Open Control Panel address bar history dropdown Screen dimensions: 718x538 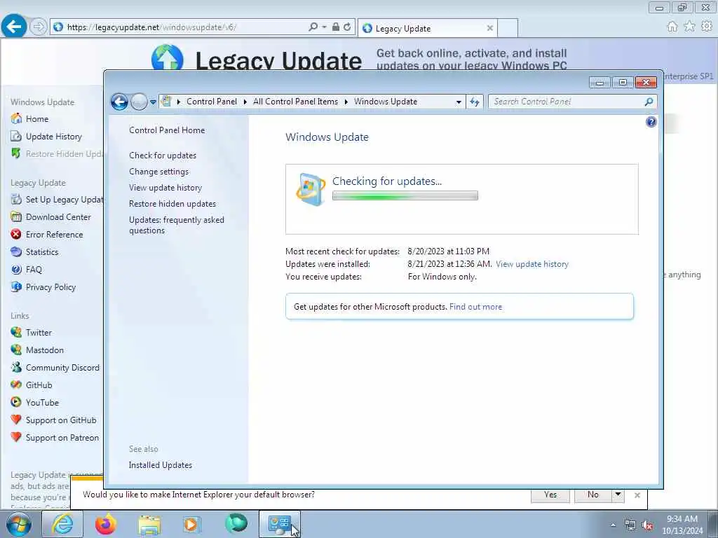[x=459, y=102]
